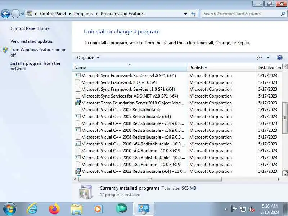Open Control Panel Home link
The image size is (288, 216).
pos(30,28)
